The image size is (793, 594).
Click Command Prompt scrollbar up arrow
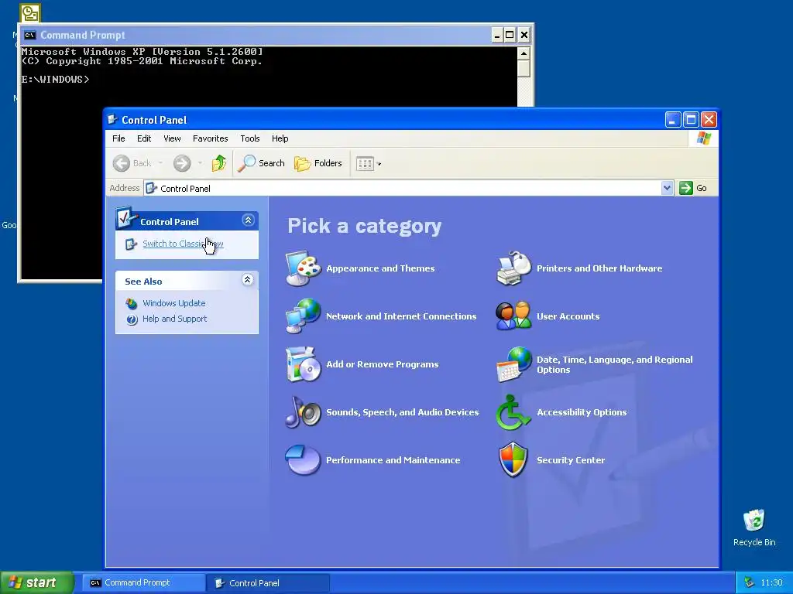click(x=524, y=53)
